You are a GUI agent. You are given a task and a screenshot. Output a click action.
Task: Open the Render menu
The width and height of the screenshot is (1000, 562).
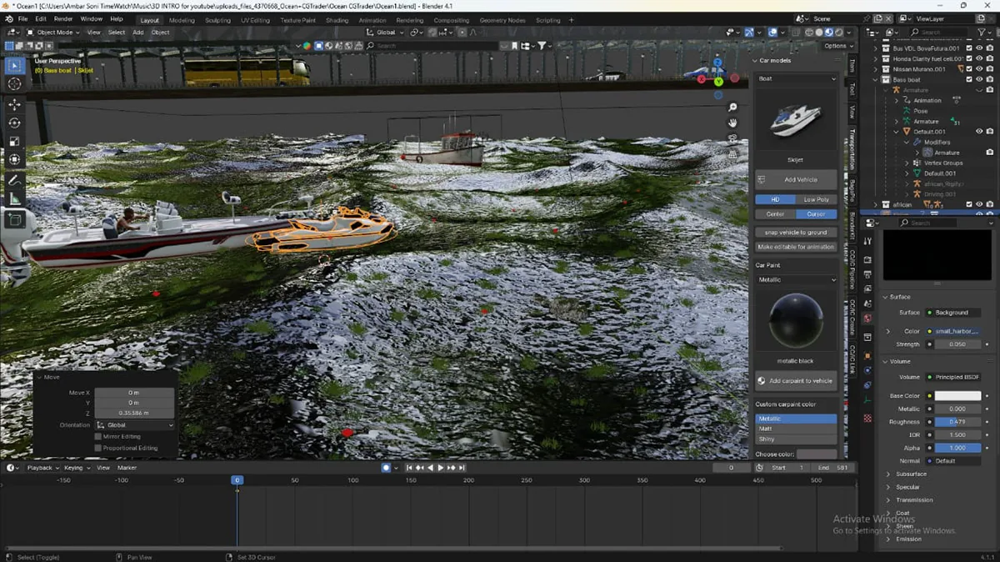click(x=63, y=18)
